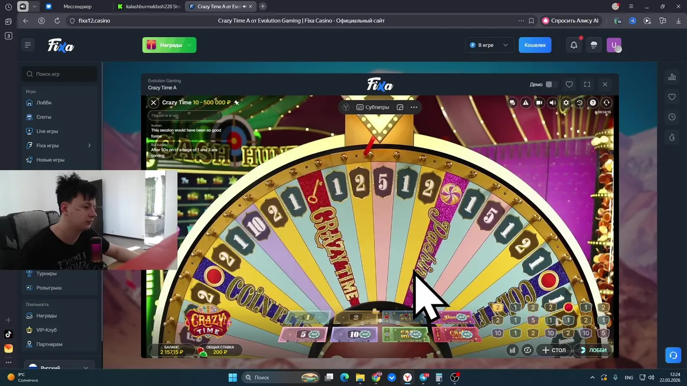
Task: Switch to kalashburmaldash228 stream tab
Action: (149, 6)
